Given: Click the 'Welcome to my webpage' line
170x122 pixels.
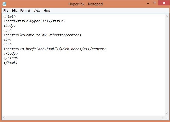Looking at the screenshot, I should [x=42, y=35].
